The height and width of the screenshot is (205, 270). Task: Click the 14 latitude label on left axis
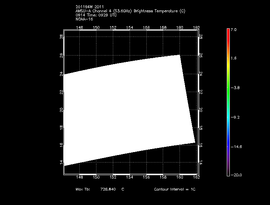[x=61, y=163]
